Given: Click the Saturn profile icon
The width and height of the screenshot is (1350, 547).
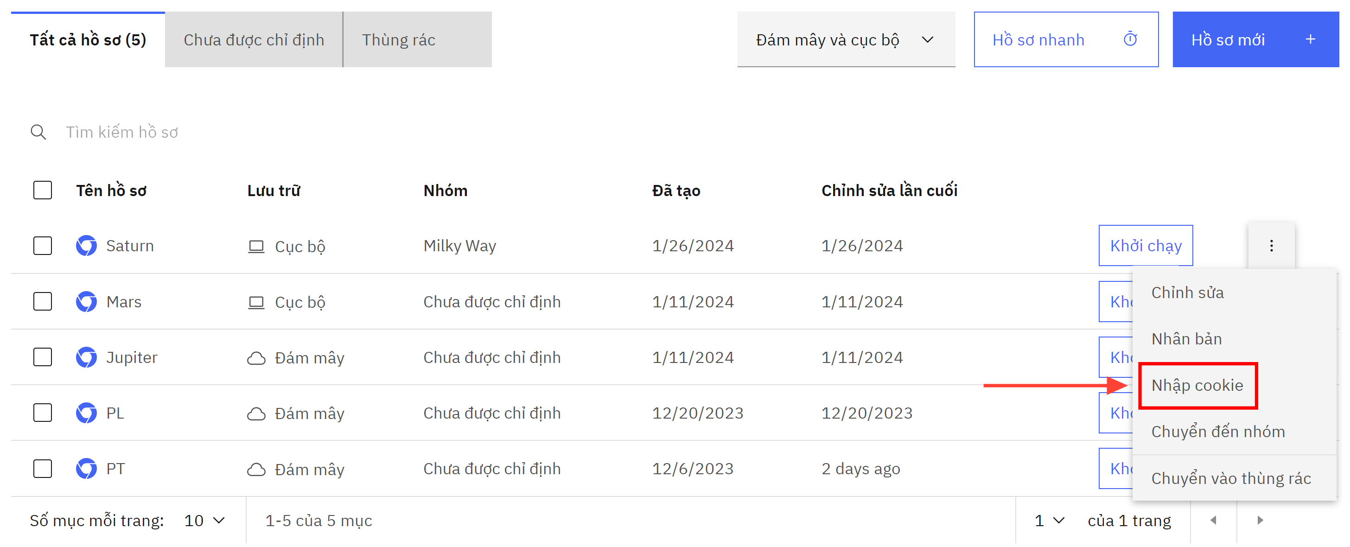Looking at the screenshot, I should [x=86, y=246].
